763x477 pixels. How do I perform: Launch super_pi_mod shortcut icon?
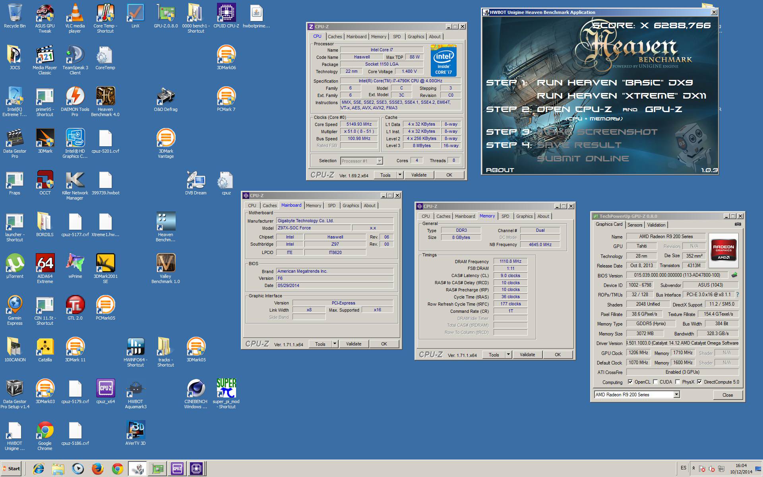pos(226,394)
